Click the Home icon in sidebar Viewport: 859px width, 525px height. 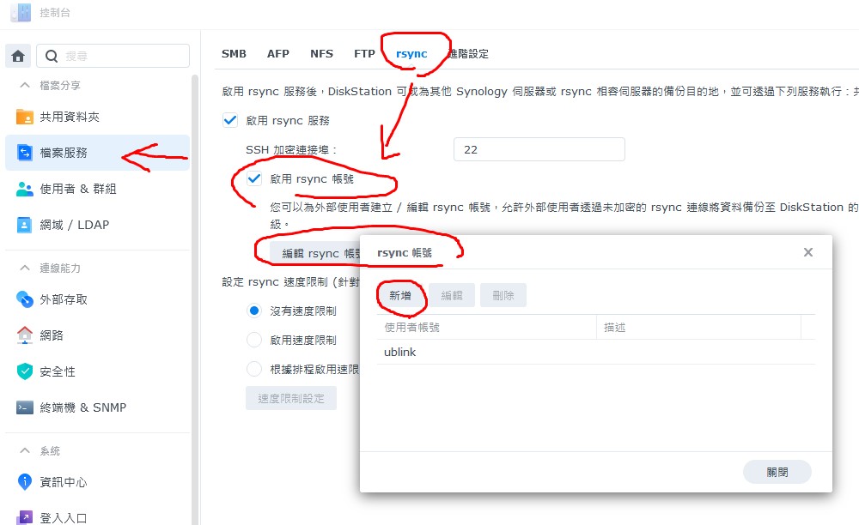point(18,56)
